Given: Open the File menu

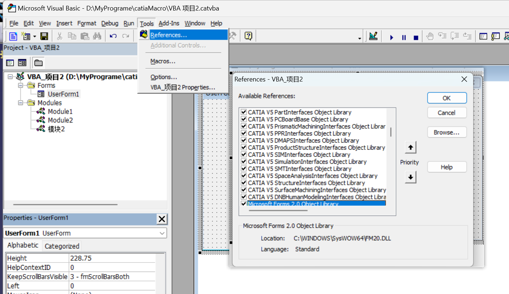Looking at the screenshot, I should pos(14,23).
